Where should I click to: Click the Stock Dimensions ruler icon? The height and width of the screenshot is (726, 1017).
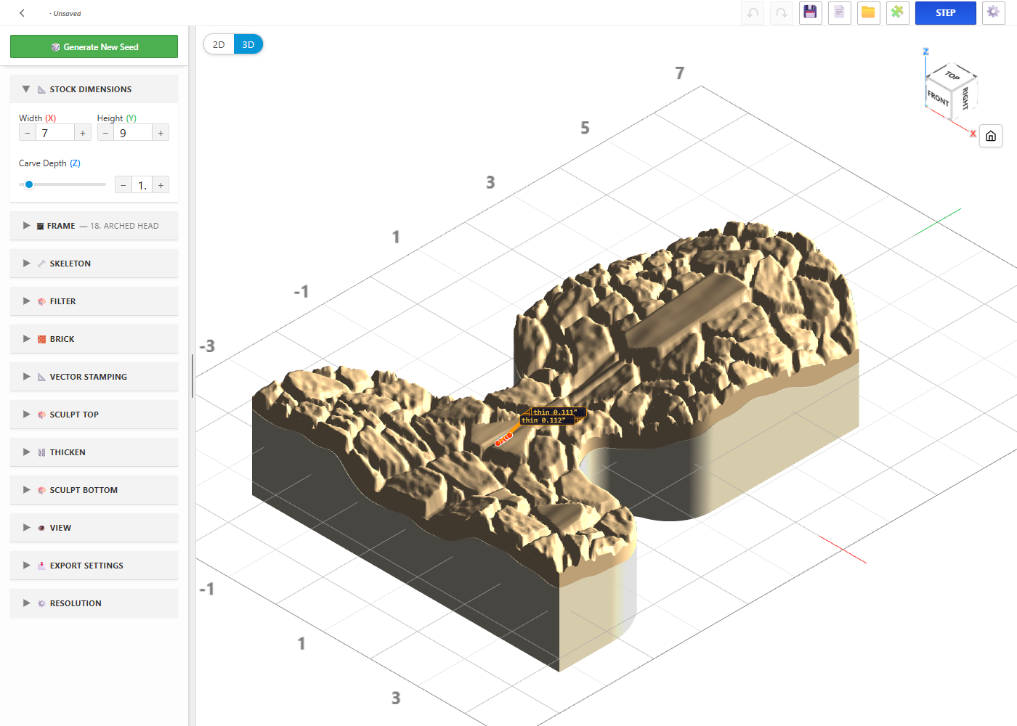pos(41,89)
